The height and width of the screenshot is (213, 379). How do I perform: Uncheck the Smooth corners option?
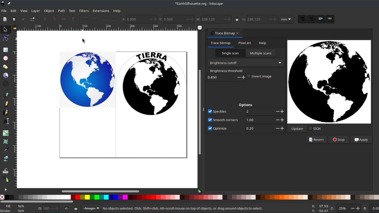(210, 120)
